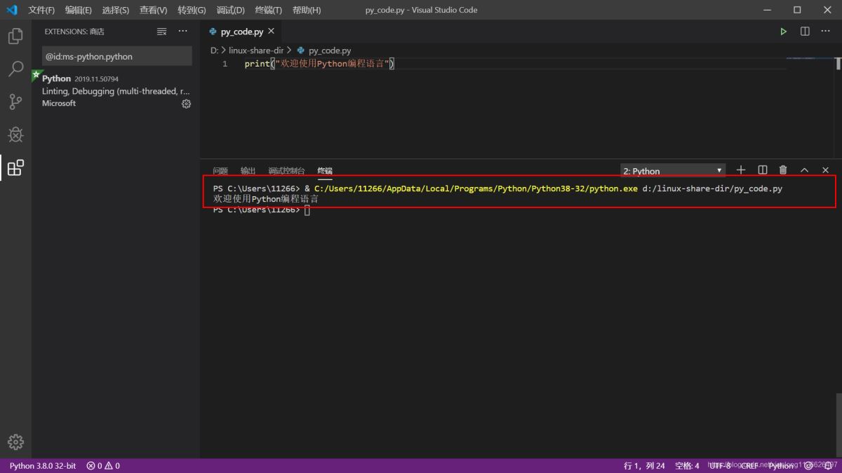The image size is (842, 473).
Task: Run the Python file with the play button
Action: point(784,31)
